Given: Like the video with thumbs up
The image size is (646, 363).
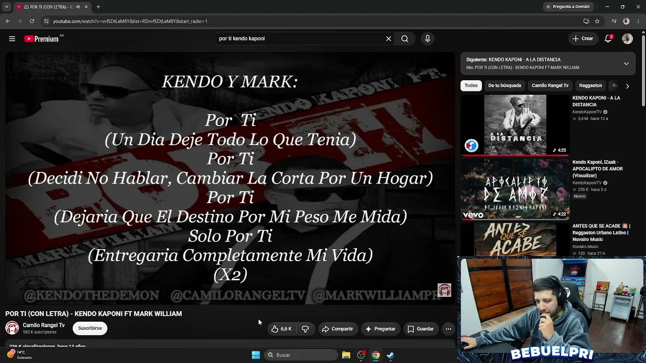Looking at the screenshot, I should pyautogui.click(x=281, y=329).
